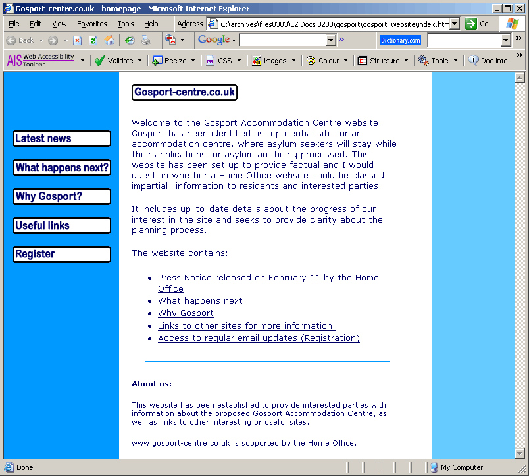Click inside the Dictionary.com search field
The height and width of the screenshot is (476, 529).
[x=465, y=41]
